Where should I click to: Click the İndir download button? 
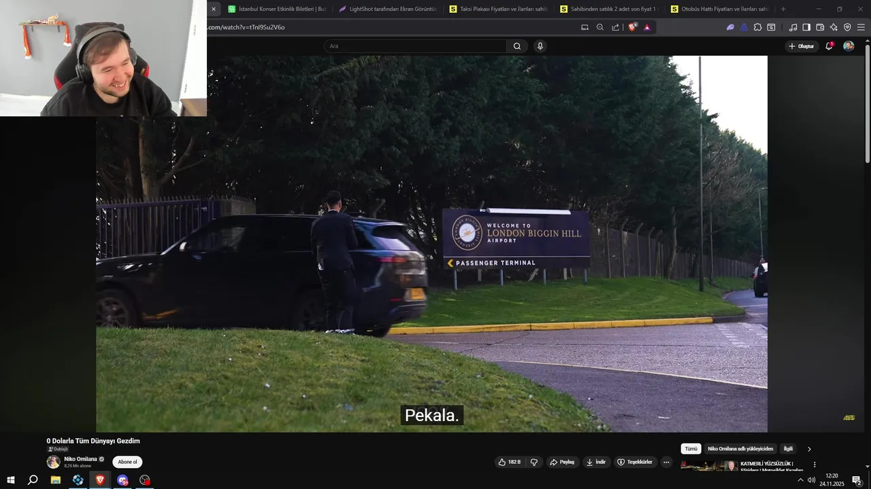point(595,462)
